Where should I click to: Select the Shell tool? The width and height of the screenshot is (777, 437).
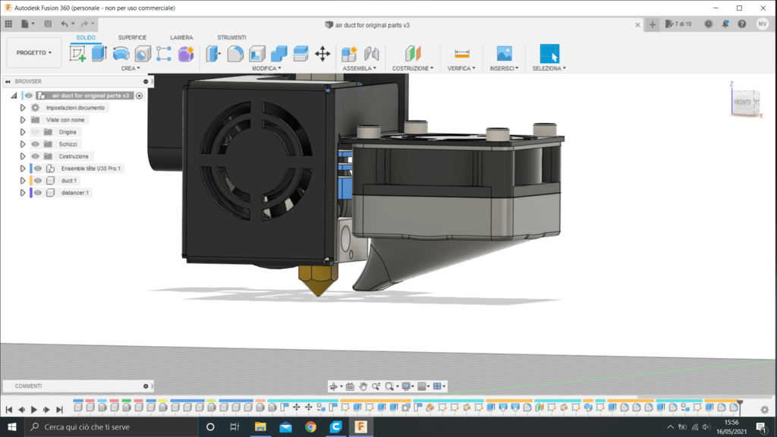(257, 54)
